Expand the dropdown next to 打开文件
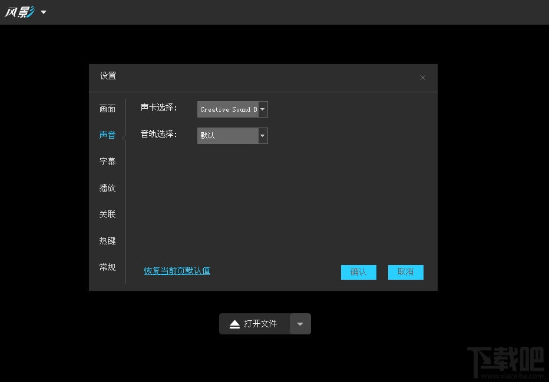The width and height of the screenshot is (549, 382). click(x=300, y=323)
